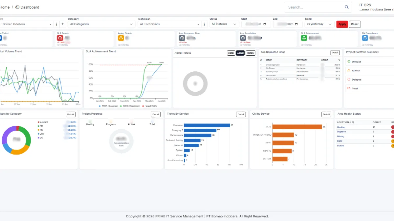Screen dimensions: 394x221
Task: Click the red Delayed clock icon
Action: coord(349,79)
